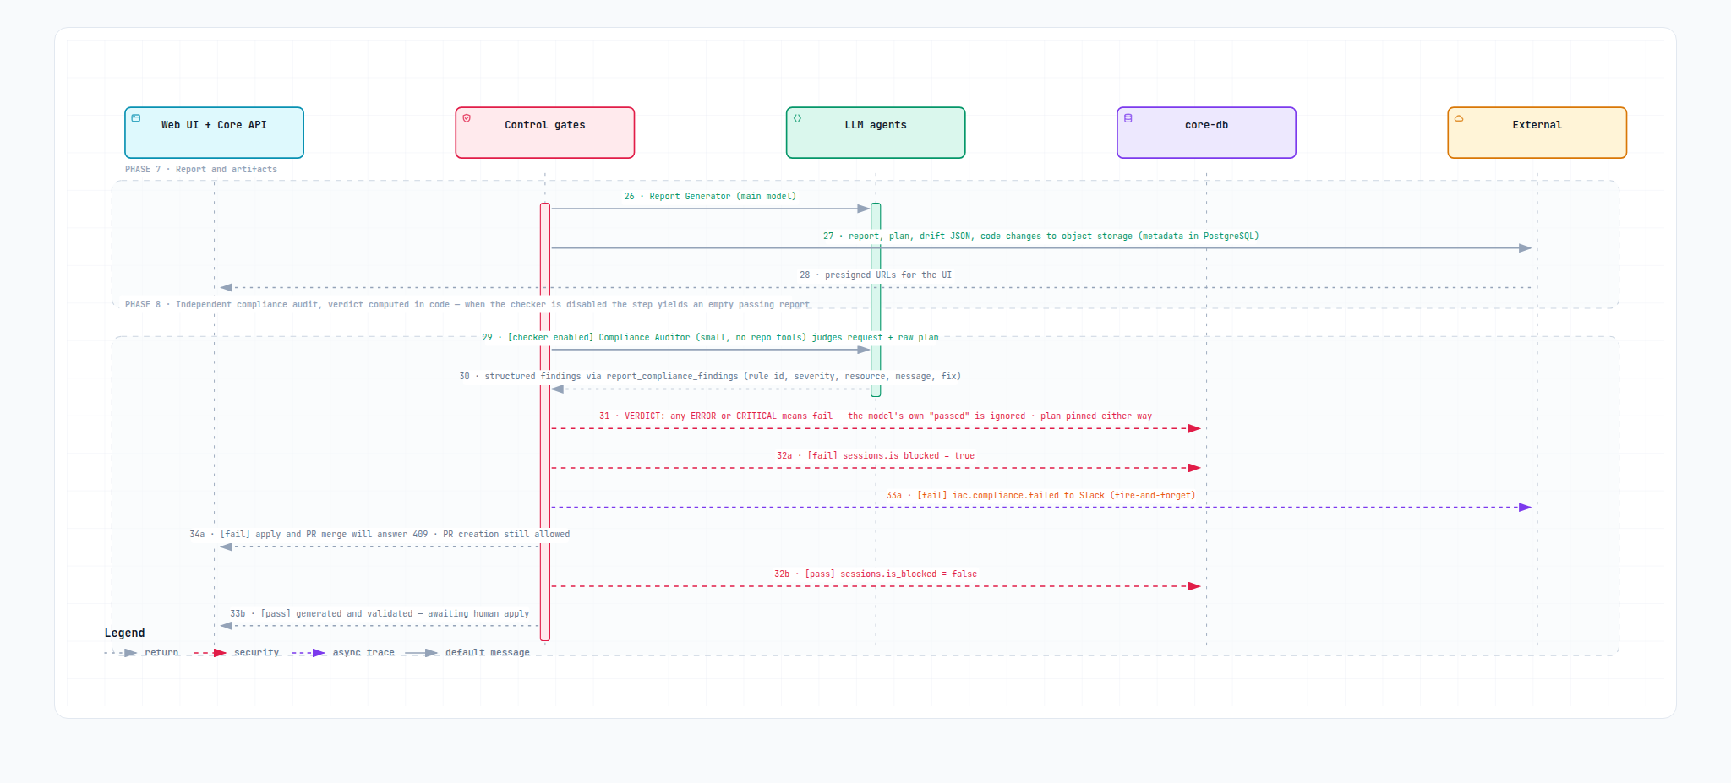Click red arrowhead of message 31 at core-db
1731x783 pixels.
pos(1194,429)
